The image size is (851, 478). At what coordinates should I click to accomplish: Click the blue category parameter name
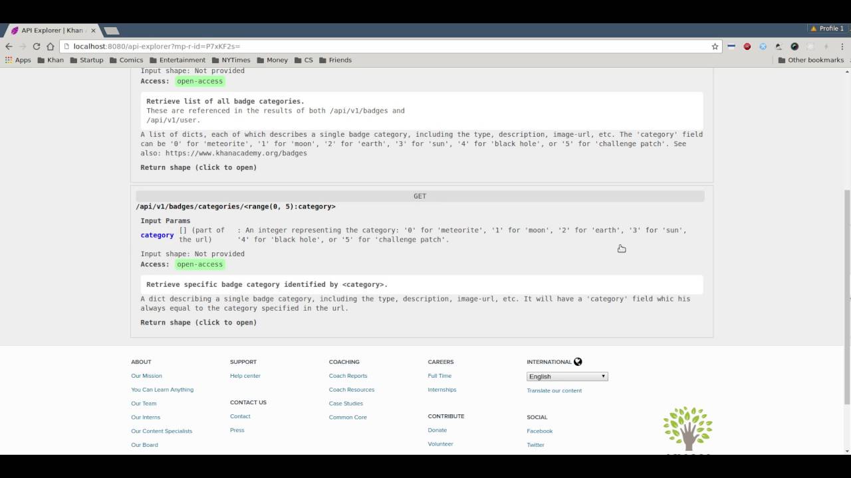(157, 235)
